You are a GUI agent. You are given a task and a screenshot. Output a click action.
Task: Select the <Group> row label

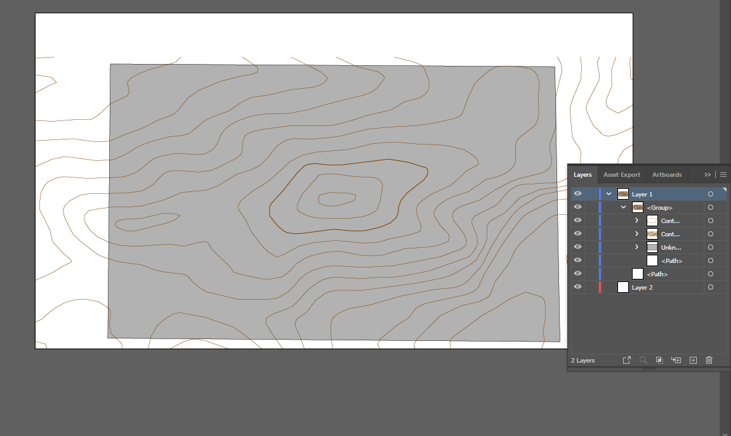point(659,208)
